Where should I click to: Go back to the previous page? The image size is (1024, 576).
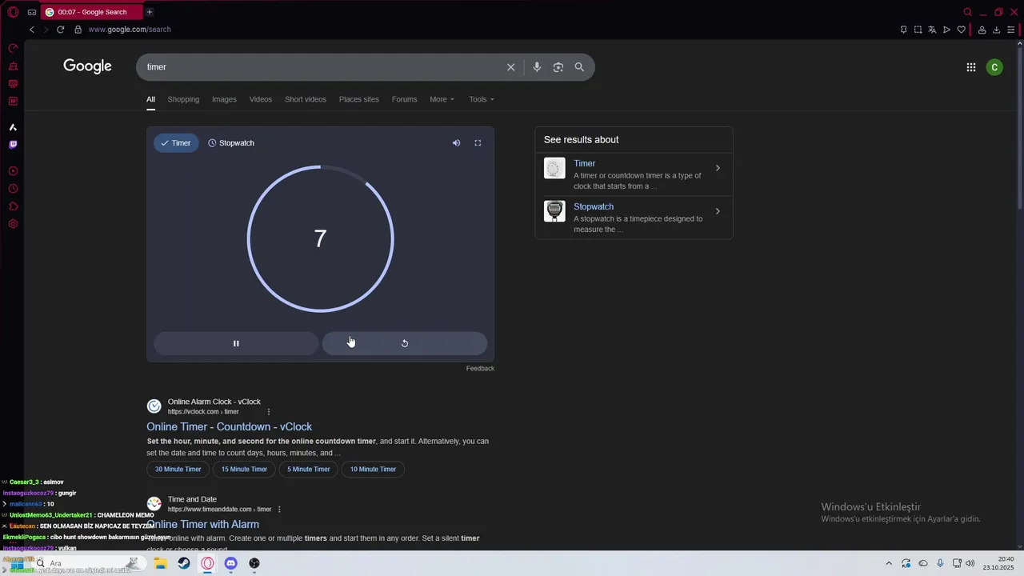tap(32, 30)
